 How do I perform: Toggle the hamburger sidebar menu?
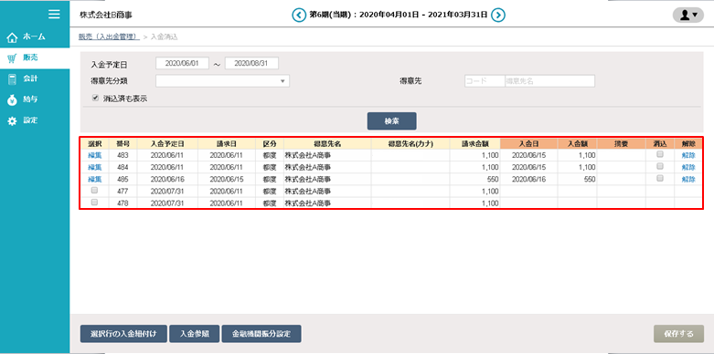[54, 14]
